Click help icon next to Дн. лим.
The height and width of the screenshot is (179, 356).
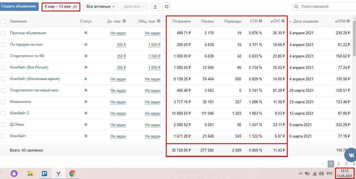point(124,21)
